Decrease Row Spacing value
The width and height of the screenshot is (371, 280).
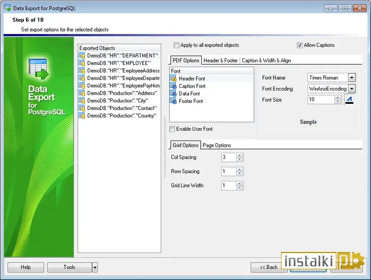tap(239, 174)
